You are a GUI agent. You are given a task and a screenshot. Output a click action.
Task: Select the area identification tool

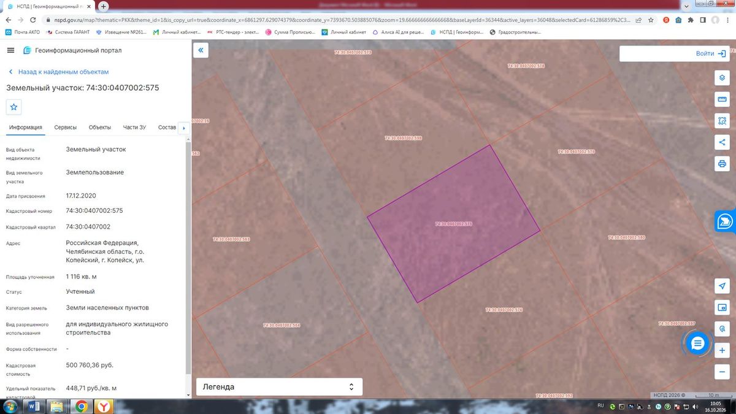click(722, 121)
